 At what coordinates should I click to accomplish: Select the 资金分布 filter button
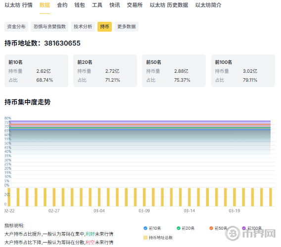[16, 27]
